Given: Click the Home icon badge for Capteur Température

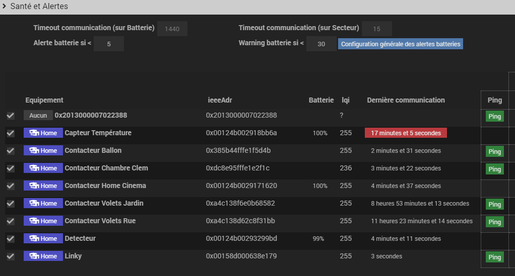Looking at the screenshot, I should click(43, 133).
